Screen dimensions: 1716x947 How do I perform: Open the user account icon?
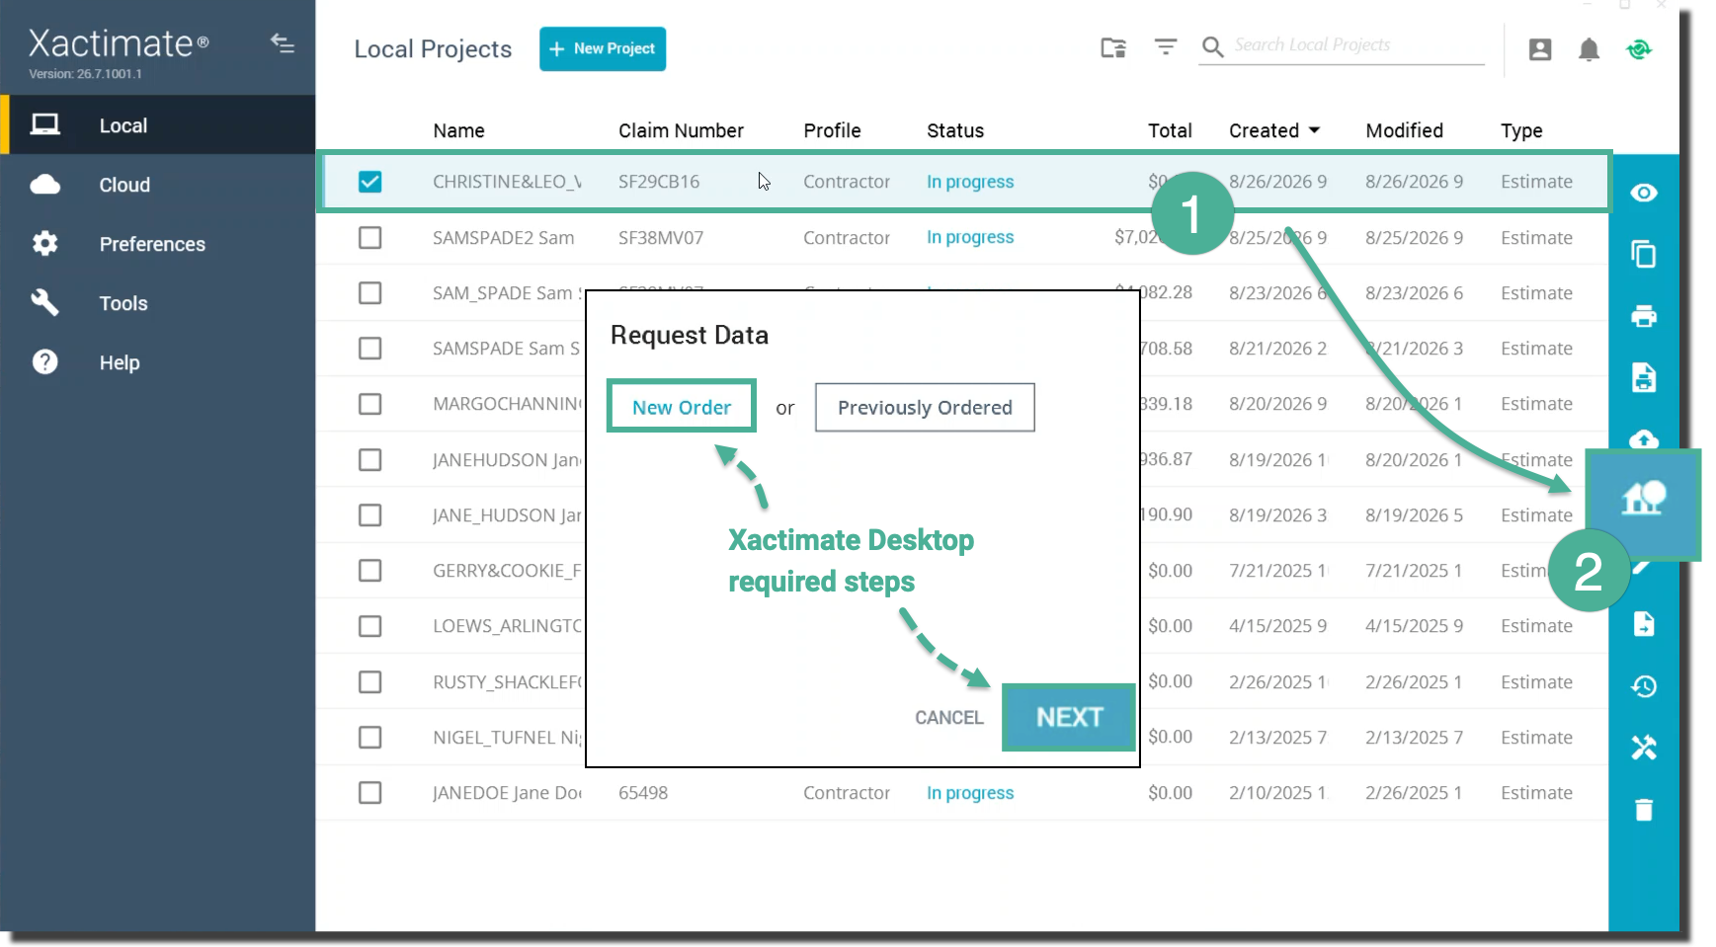pyautogui.click(x=1540, y=49)
